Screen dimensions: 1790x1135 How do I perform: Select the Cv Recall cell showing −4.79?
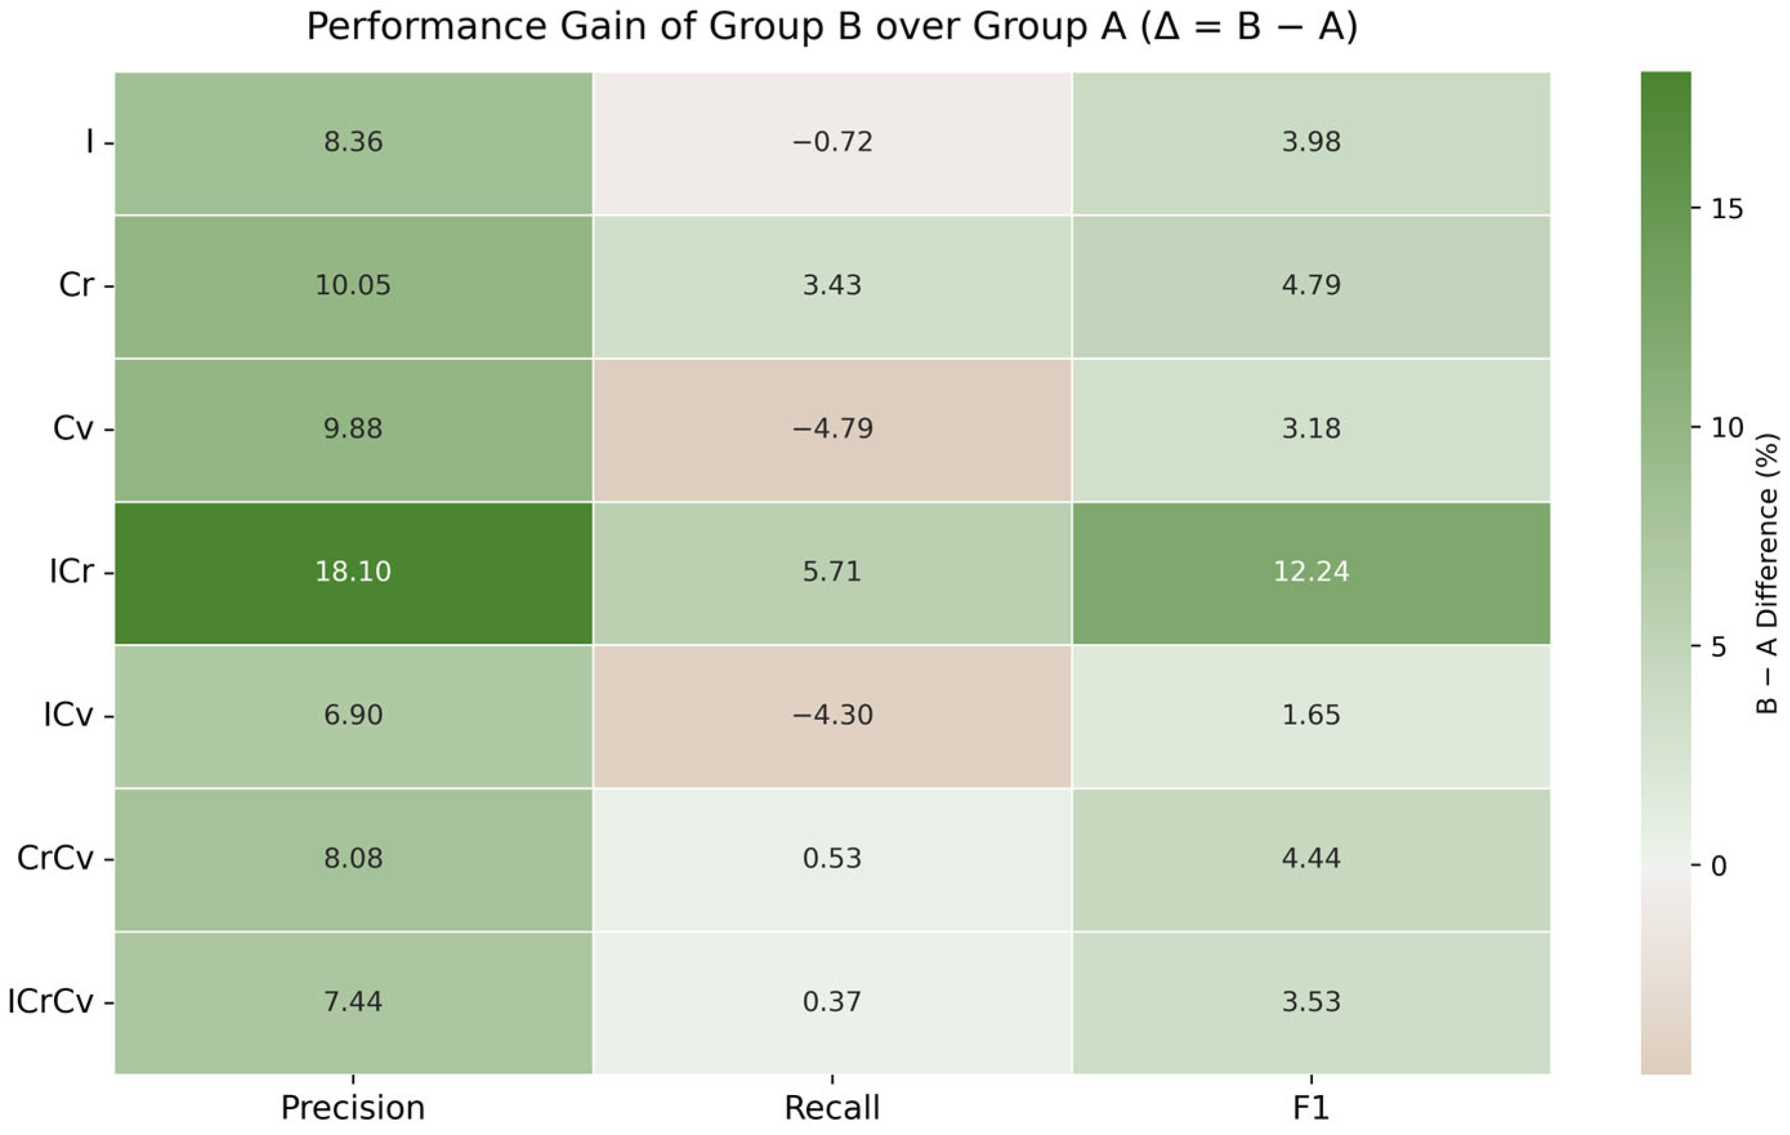click(x=832, y=429)
